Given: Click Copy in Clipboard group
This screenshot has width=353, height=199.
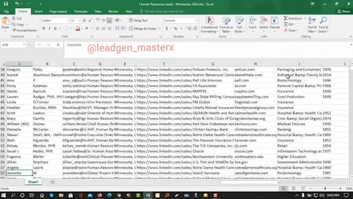Looking at the screenshot, I should coord(18,24).
